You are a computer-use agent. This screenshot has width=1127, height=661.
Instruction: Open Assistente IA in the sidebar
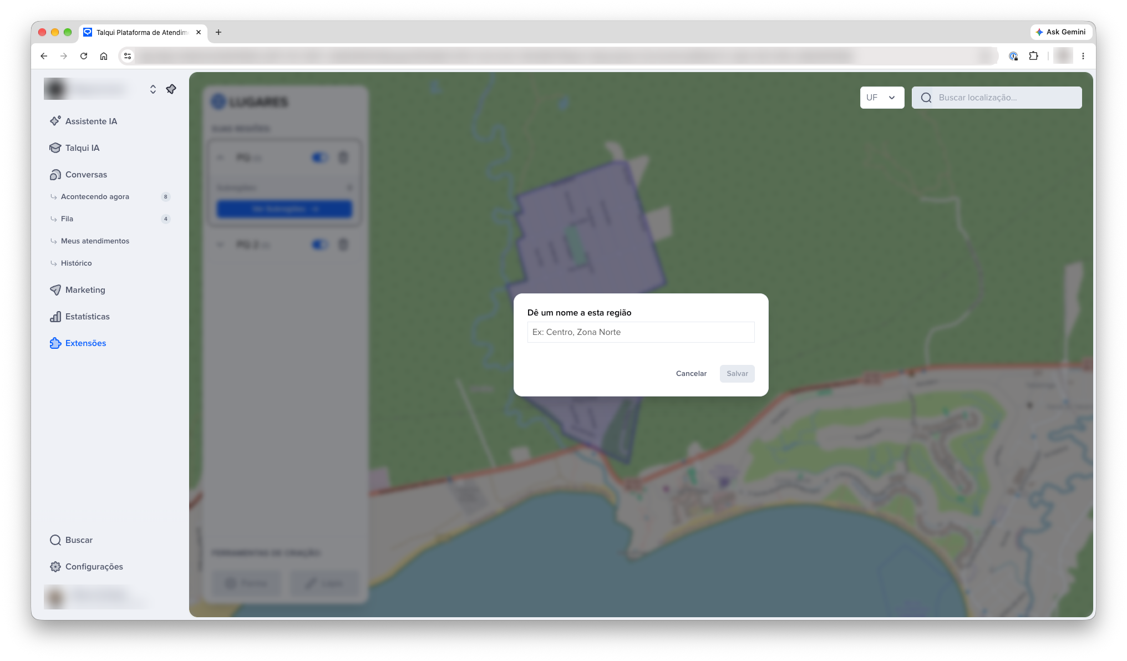[x=83, y=121]
